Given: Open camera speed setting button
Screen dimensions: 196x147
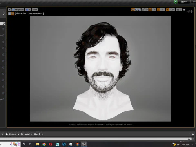Looking at the screenshot, I should (179, 10).
